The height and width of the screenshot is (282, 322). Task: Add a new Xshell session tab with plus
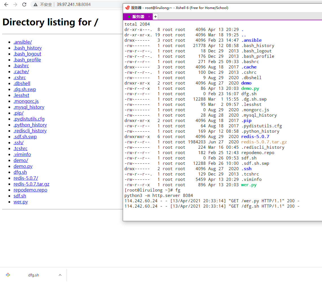(155, 17)
